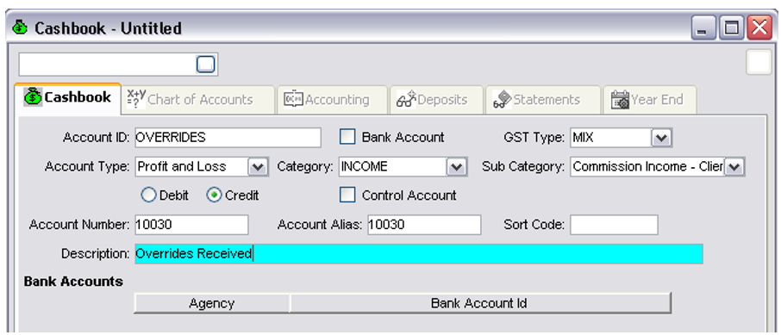Click the money bag icon on Cashbook tab
The width and height of the screenshot is (781, 335).
pos(33,96)
